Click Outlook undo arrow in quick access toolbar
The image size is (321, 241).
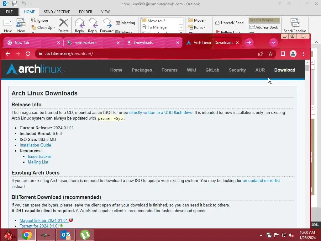coord(24,3)
